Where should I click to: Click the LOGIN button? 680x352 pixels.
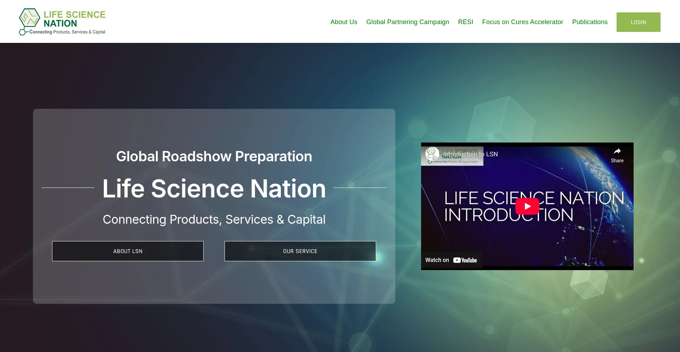pos(638,22)
